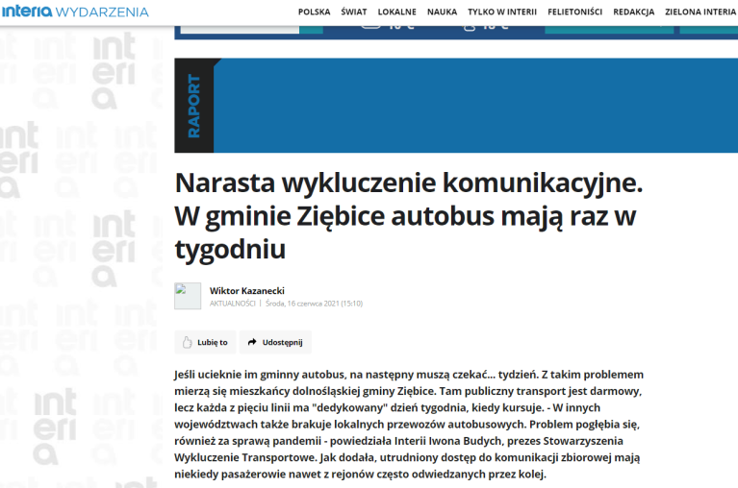Viewport: 738px width, 488px height.
Task: Click the lead paragraph starting 'Jeśli ucieknie im'
Action: coord(409,425)
